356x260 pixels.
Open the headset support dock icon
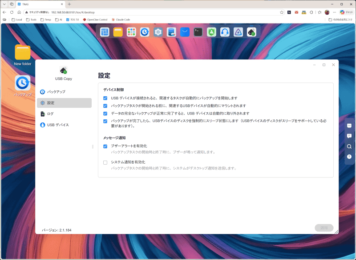(225, 32)
